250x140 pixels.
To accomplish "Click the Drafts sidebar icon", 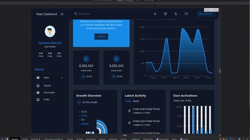I will 38,100.
